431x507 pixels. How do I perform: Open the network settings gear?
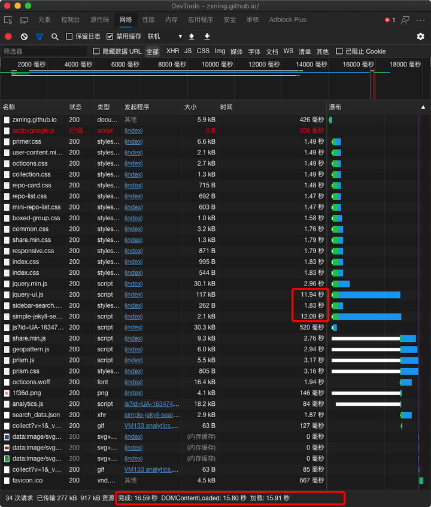[420, 37]
